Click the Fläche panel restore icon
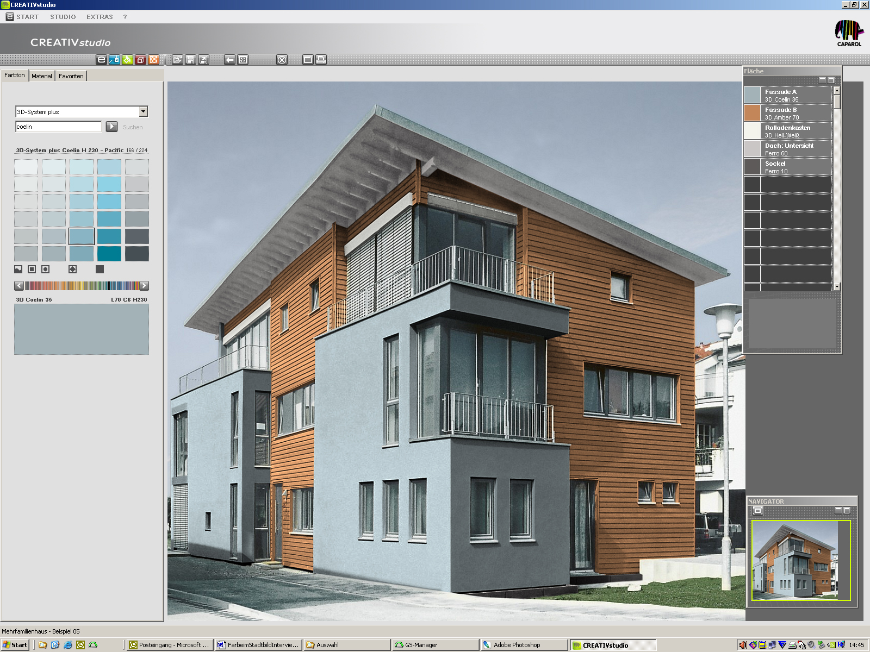The image size is (870, 652). pyautogui.click(x=831, y=80)
